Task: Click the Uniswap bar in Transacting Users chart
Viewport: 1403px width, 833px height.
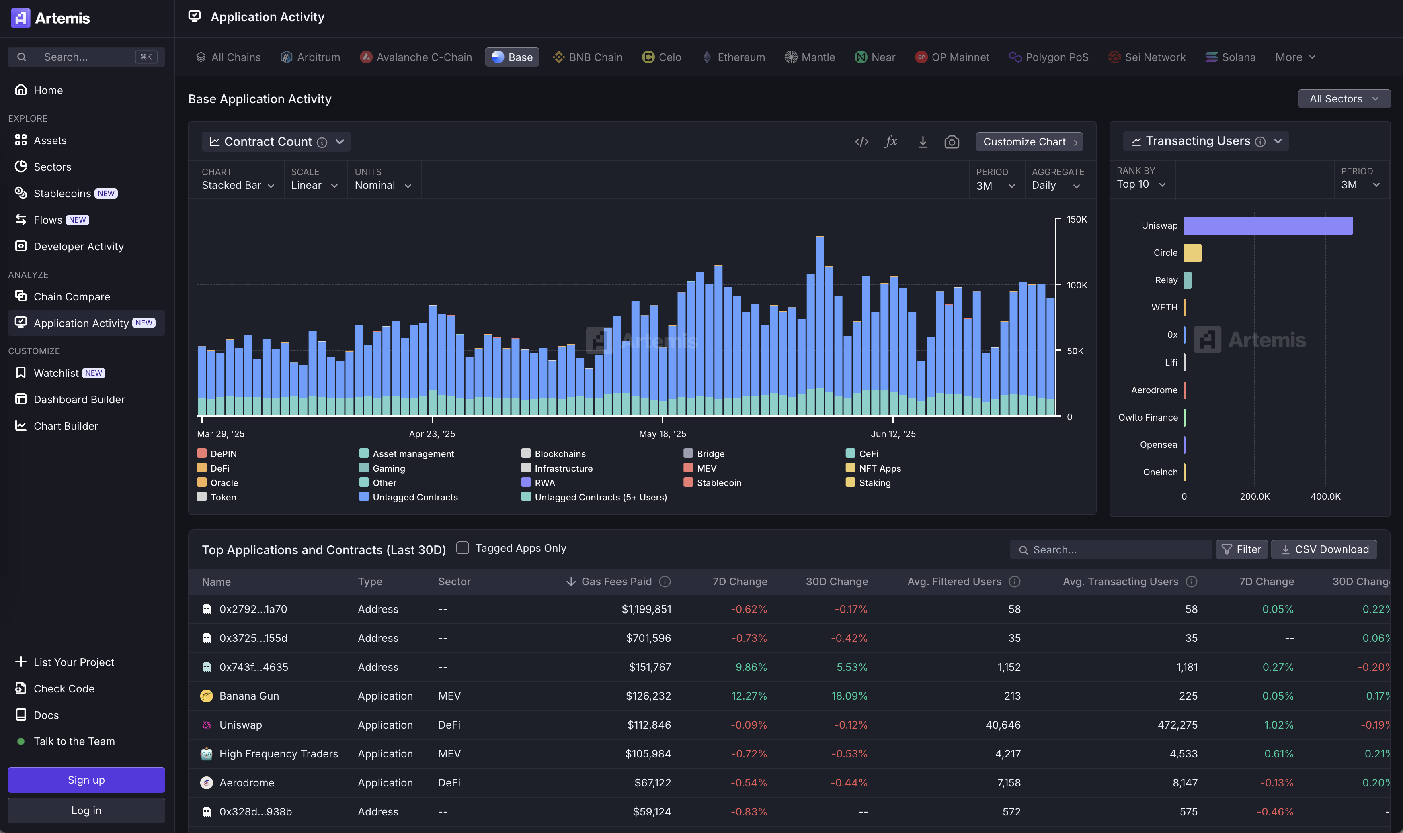Action: tap(1268, 226)
